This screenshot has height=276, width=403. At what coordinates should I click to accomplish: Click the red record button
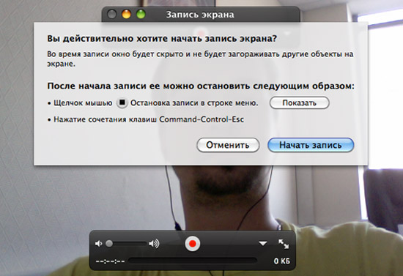coord(193,243)
